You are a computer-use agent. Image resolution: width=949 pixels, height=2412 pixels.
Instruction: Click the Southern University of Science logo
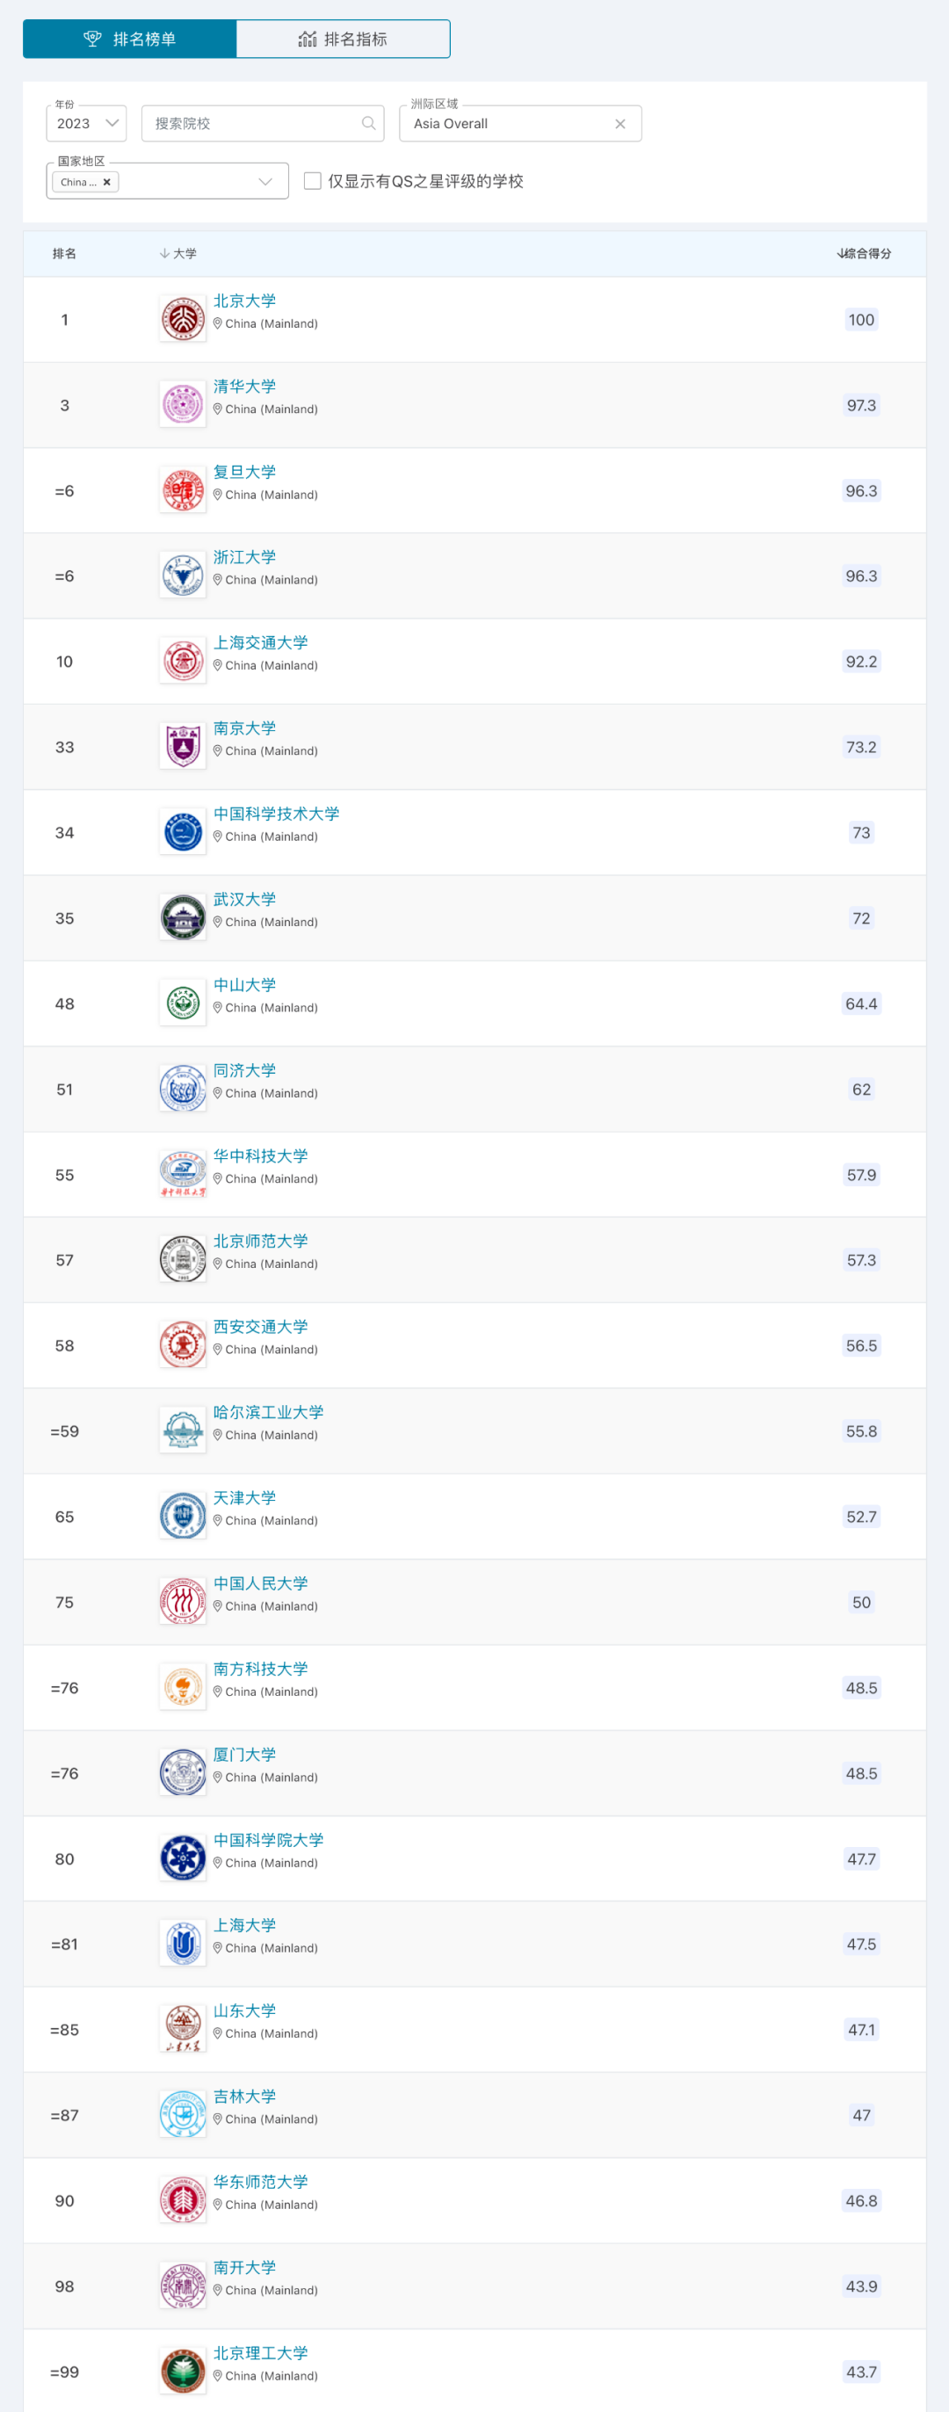coord(183,1687)
